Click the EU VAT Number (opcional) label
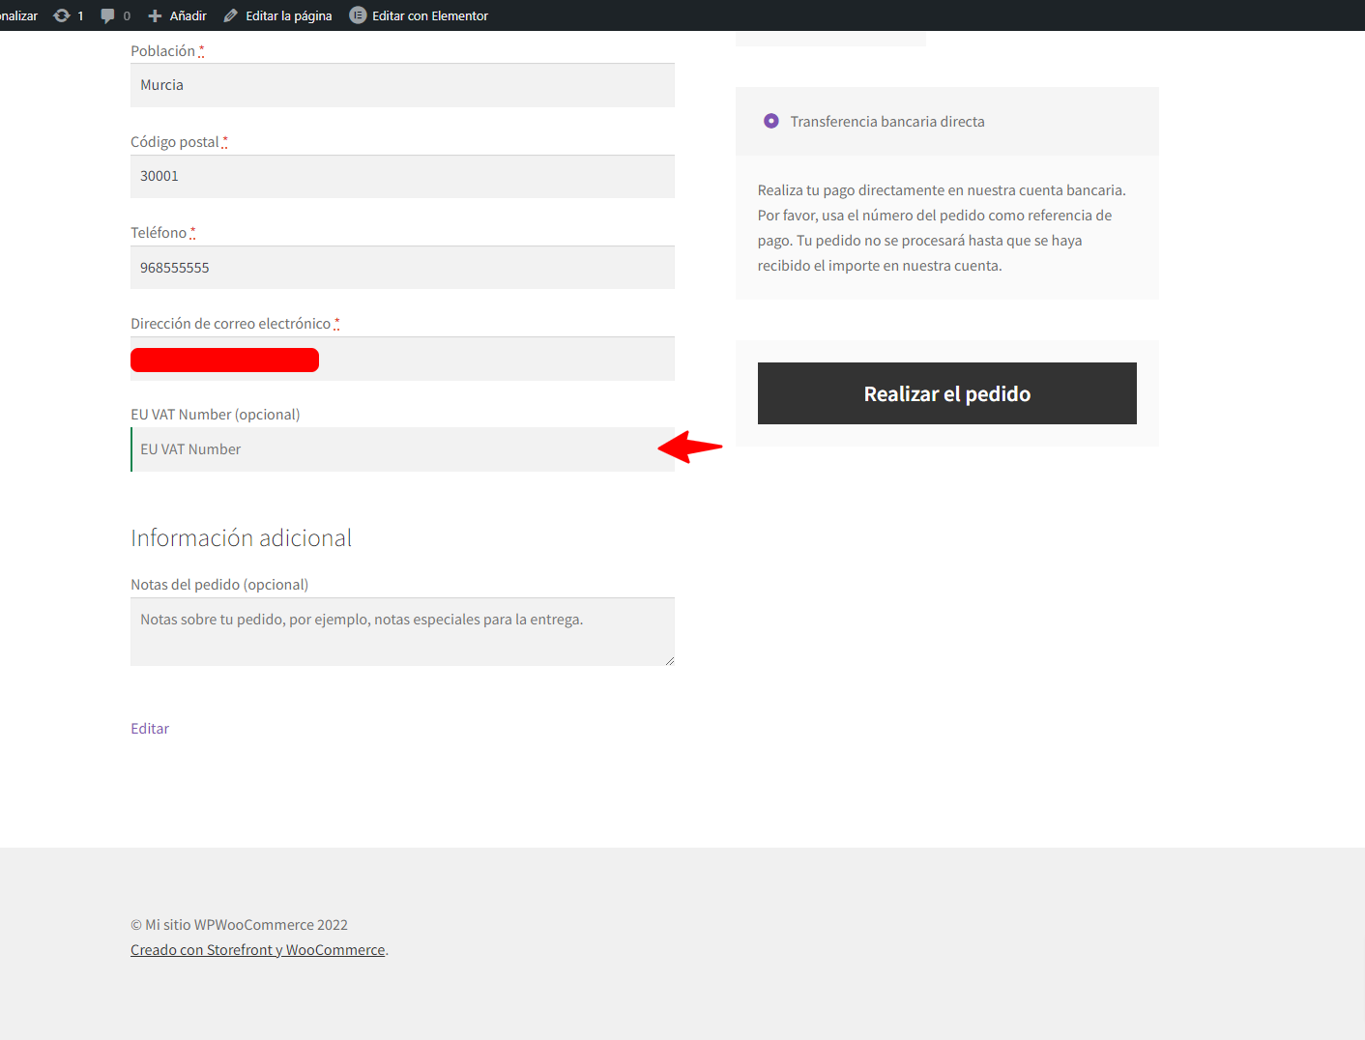Screen dimensions: 1365x1040 tap(216, 415)
